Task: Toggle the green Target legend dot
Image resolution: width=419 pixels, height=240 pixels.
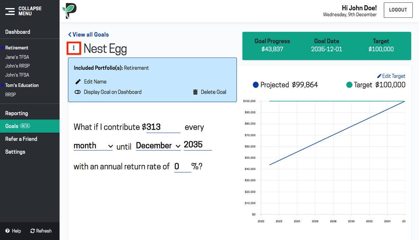Action: tap(349, 85)
